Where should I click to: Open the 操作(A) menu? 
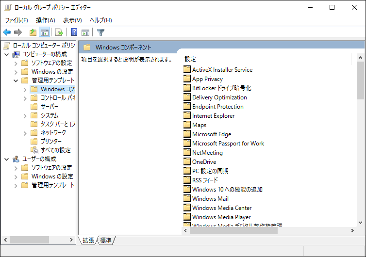pyautogui.click(x=46, y=20)
